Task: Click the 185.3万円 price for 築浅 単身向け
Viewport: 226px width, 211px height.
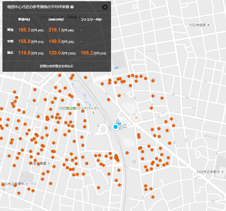Action: coord(24,30)
